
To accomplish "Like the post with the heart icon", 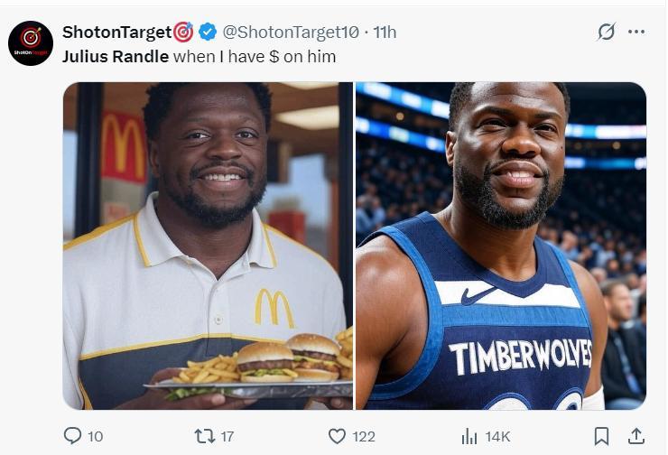I will 337,436.
